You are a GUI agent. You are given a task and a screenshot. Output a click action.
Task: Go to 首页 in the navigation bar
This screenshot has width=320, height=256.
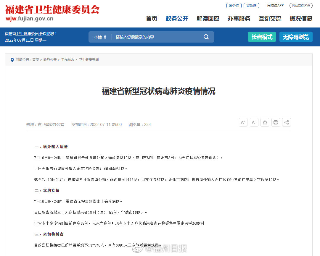pyautogui.click(x=152, y=19)
